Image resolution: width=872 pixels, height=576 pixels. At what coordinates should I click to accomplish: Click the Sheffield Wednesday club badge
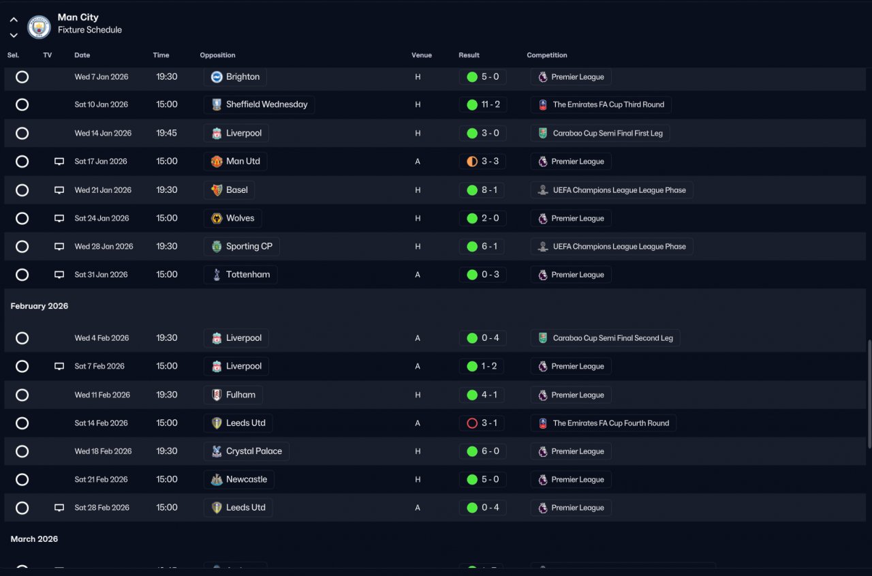[x=217, y=105]
